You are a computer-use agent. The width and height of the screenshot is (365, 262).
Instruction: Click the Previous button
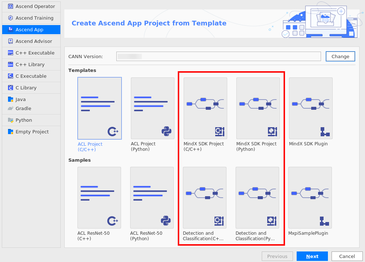pos(277,256)
